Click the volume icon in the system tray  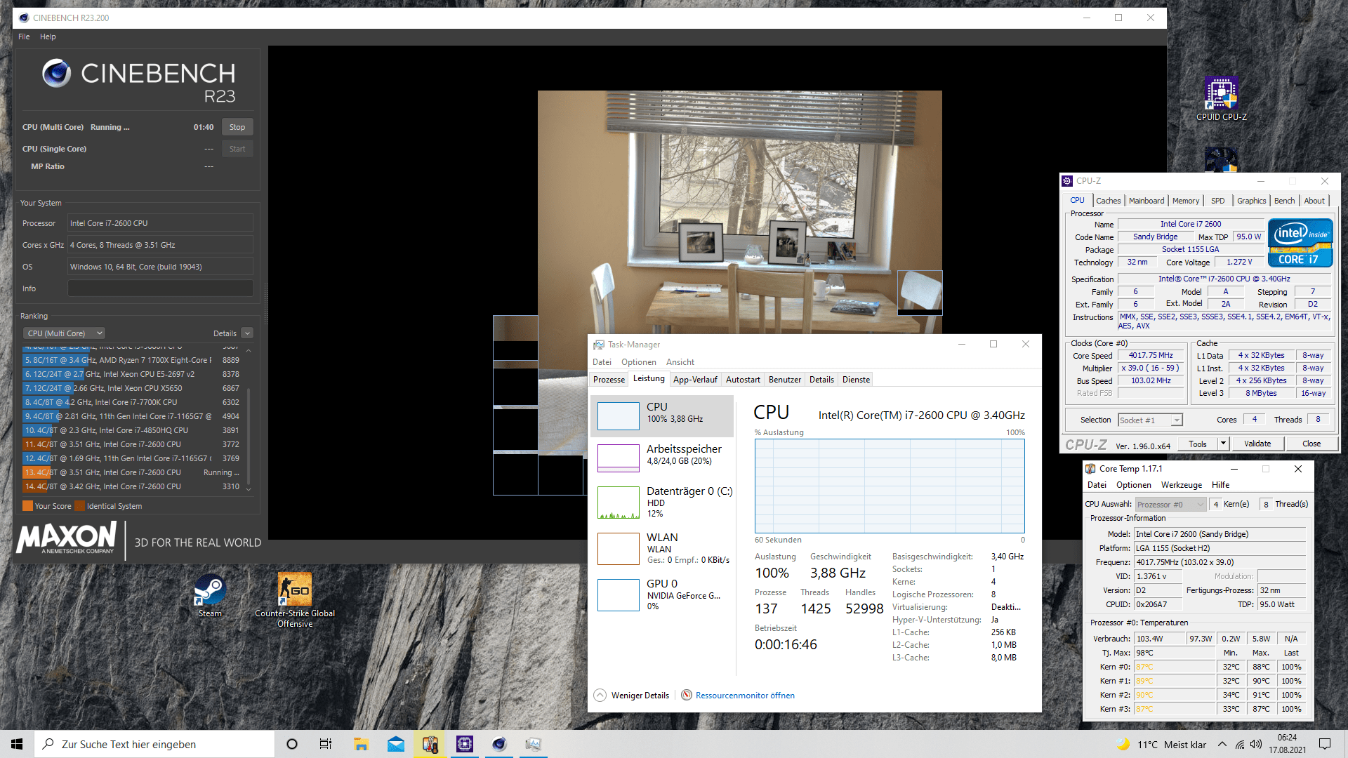pyautogui.click(x=1255, y=744)
